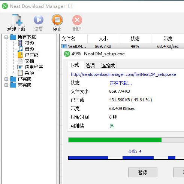Select the 已压缩 category label

[32, 55]
